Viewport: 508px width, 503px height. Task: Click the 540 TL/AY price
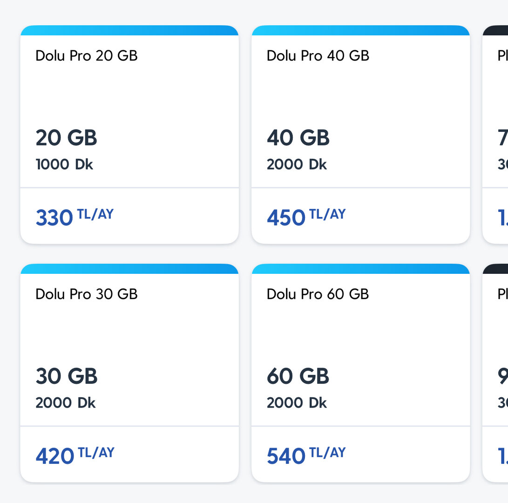point(306,455)
